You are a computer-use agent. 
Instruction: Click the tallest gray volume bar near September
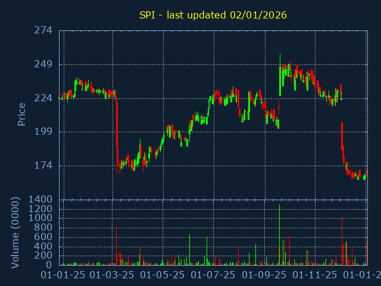click(279, 235)
